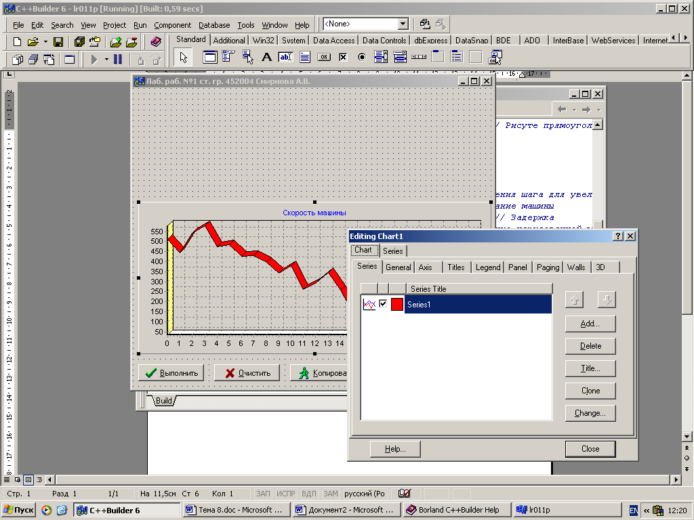This screenshot has width=694, height=520.
Task: Select the Edit box component icon
Action: coord(285,58)
